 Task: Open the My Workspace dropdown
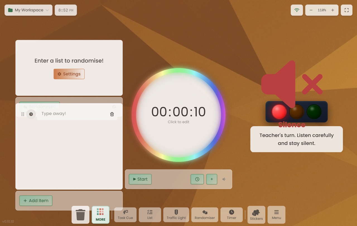(28, 10)
